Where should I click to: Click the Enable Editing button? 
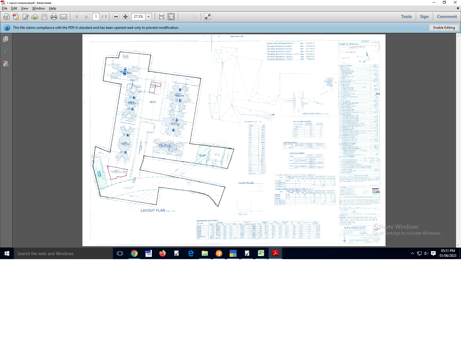(x=444, y=28)
